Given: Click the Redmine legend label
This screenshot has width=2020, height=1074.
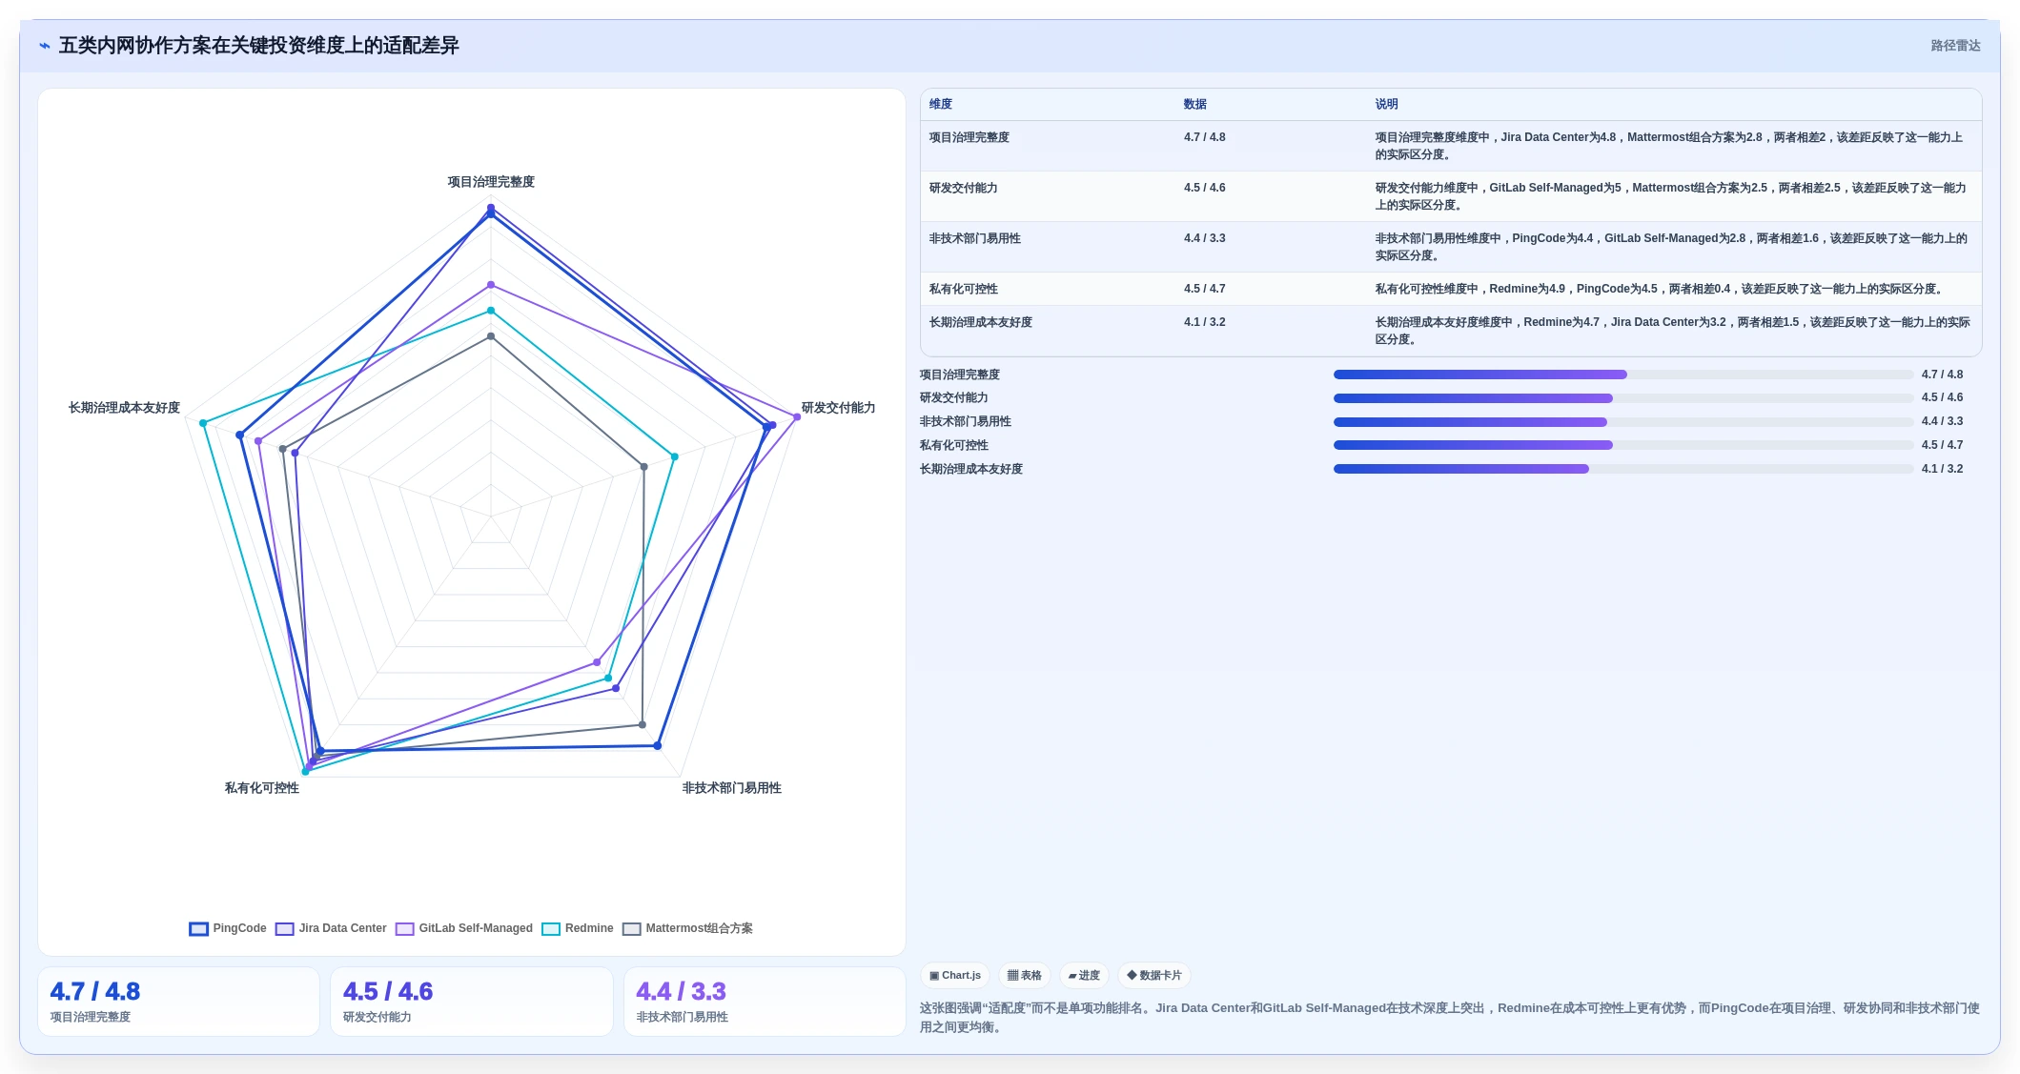Looking at the screenshot, I should (589, 928).
